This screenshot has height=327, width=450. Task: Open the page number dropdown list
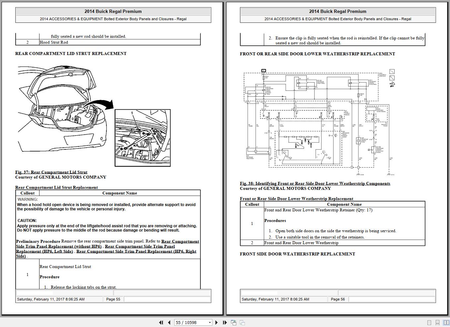pyautogui.click(x=210, y=322)
